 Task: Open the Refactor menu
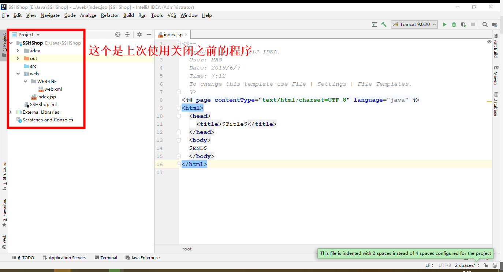110,15
